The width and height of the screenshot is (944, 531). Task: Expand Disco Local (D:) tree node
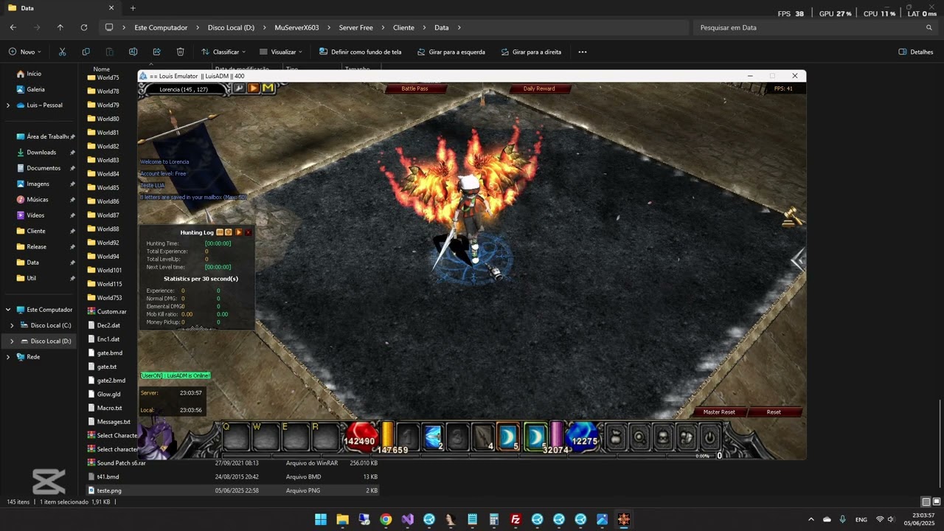pos(12,341)
